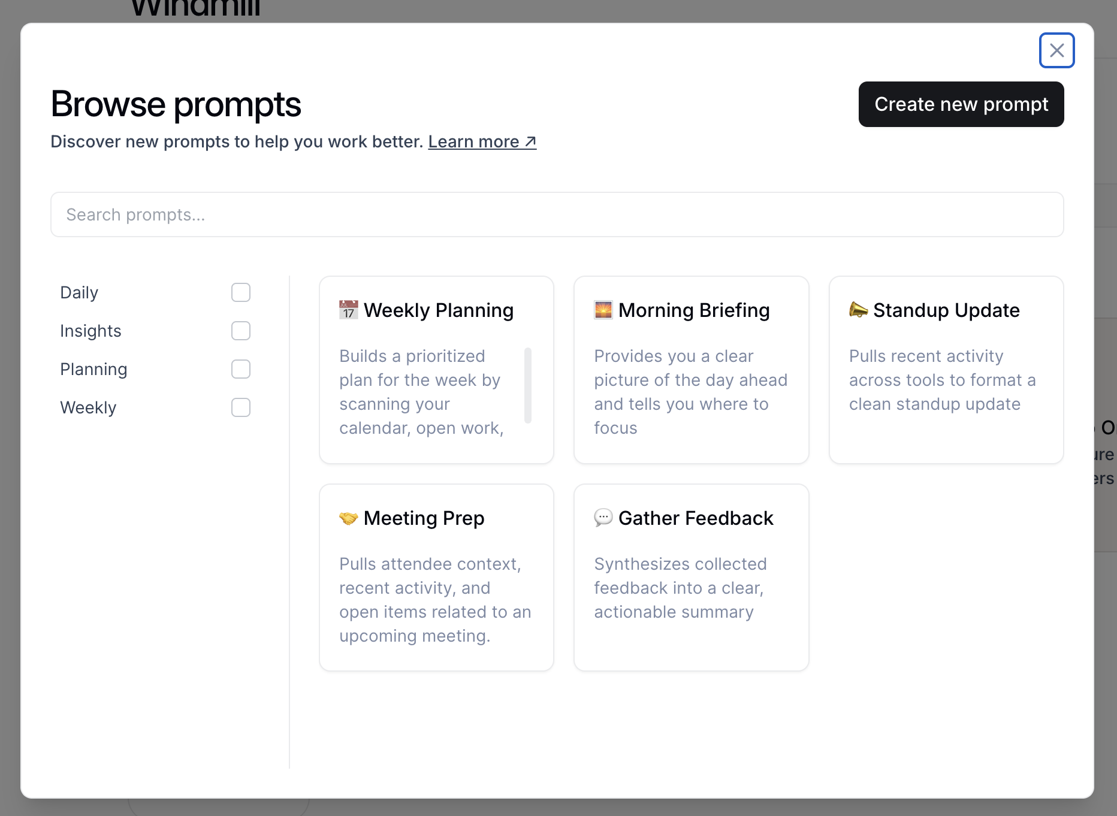Check the Insights filter

coord(241,331)
